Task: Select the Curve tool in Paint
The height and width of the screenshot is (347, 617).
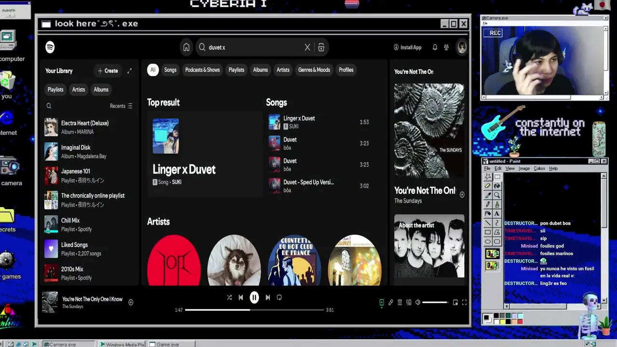Action: [x=497, y=223]
